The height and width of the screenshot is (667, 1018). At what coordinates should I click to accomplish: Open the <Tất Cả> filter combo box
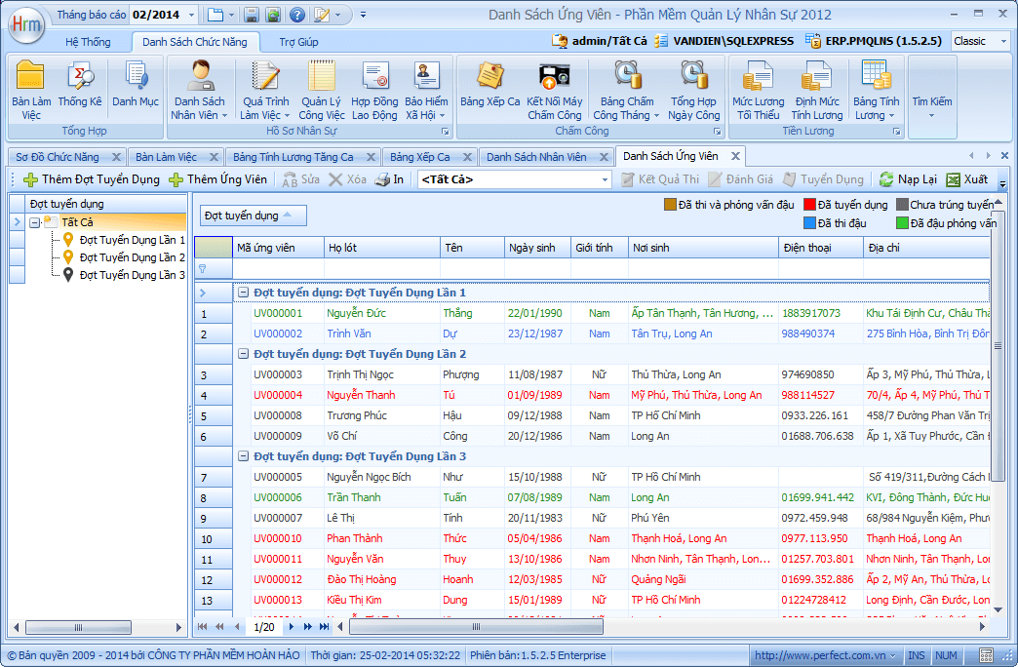[x=605, y=179]
